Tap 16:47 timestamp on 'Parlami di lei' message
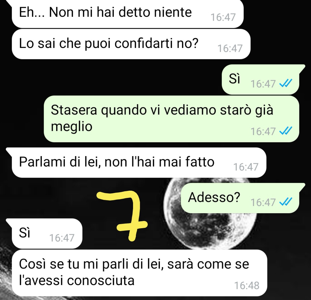Screen dimensions: 311x300 [246, 167]
